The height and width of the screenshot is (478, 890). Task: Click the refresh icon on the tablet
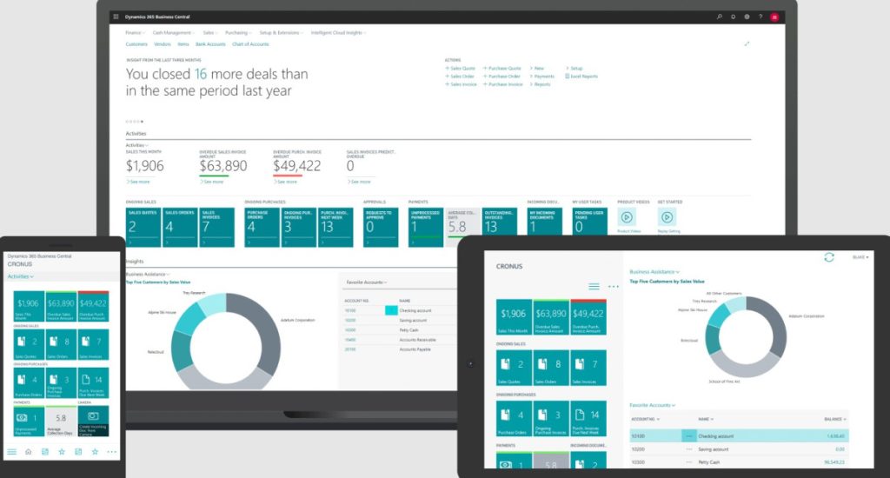click(828, 257)
